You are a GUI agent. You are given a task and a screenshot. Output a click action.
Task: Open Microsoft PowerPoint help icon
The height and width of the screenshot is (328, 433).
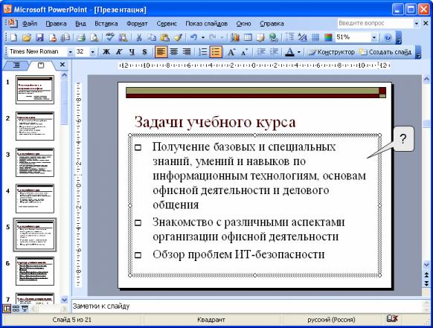coord(388,37)
